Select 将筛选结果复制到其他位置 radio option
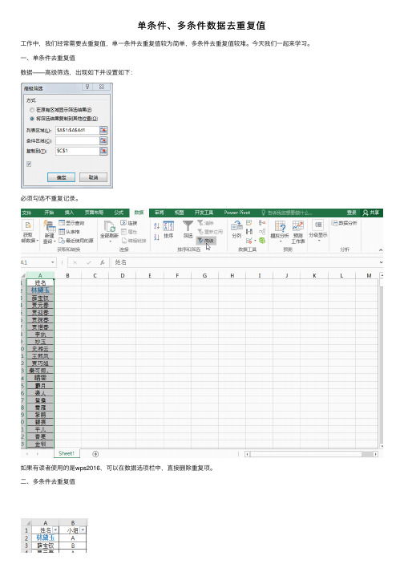The width and height of the screenshot is (404, 572). (x=32, y=119)
